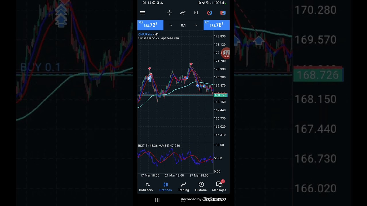Screen dimensions: 367x206
Task: Tap the Android recent apps button
Action: click(x=157, y=200)
